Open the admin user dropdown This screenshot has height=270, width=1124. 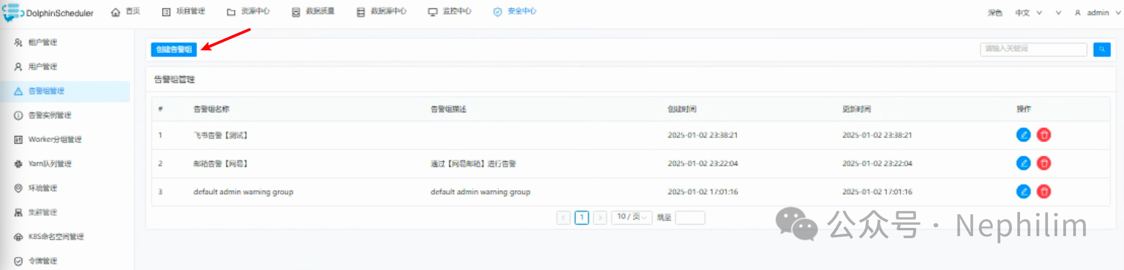point(1098,13)
